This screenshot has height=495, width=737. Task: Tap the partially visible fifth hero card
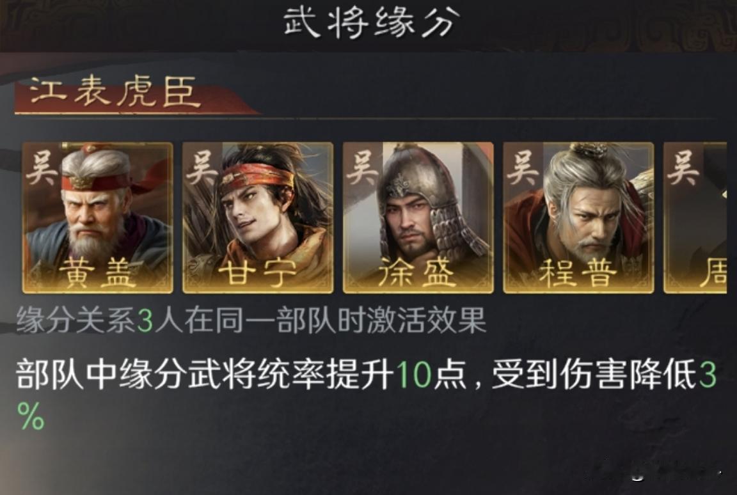pos(695,218)
